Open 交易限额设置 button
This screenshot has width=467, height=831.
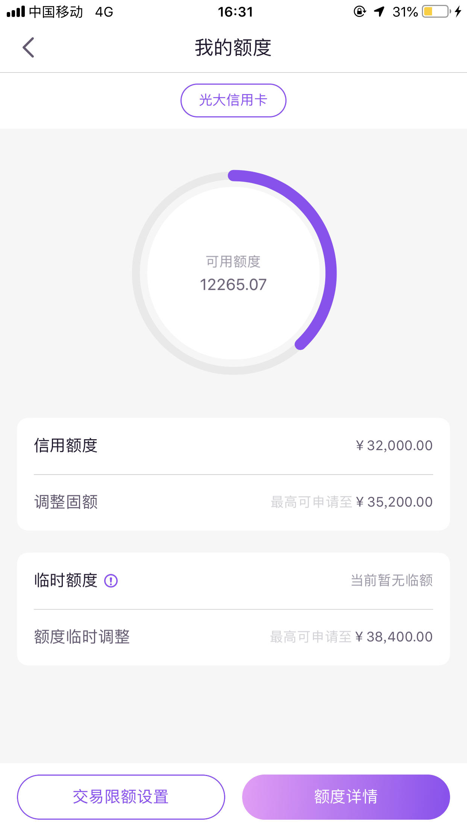pos(121,797)
